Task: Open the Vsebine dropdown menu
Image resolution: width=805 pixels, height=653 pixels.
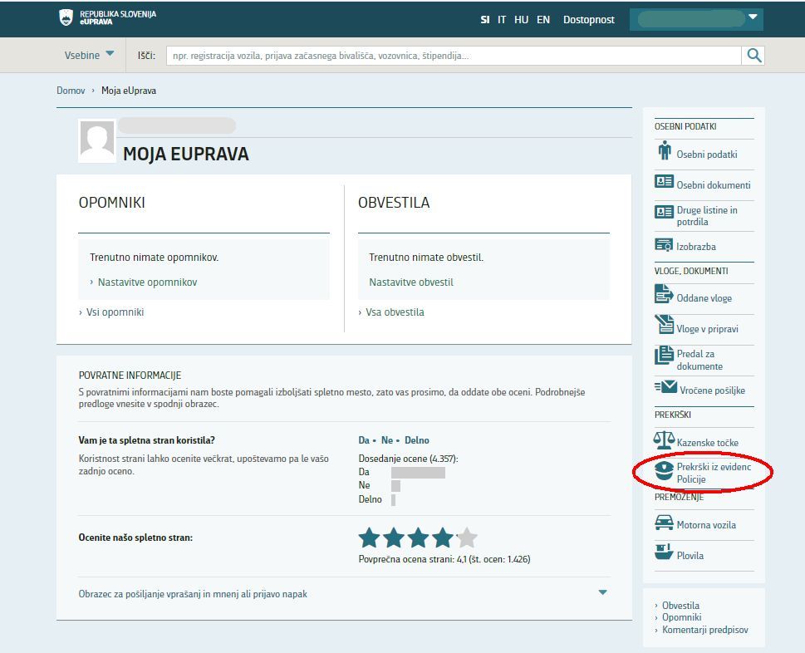Action: pyautogui.click(x=89, y=55)
